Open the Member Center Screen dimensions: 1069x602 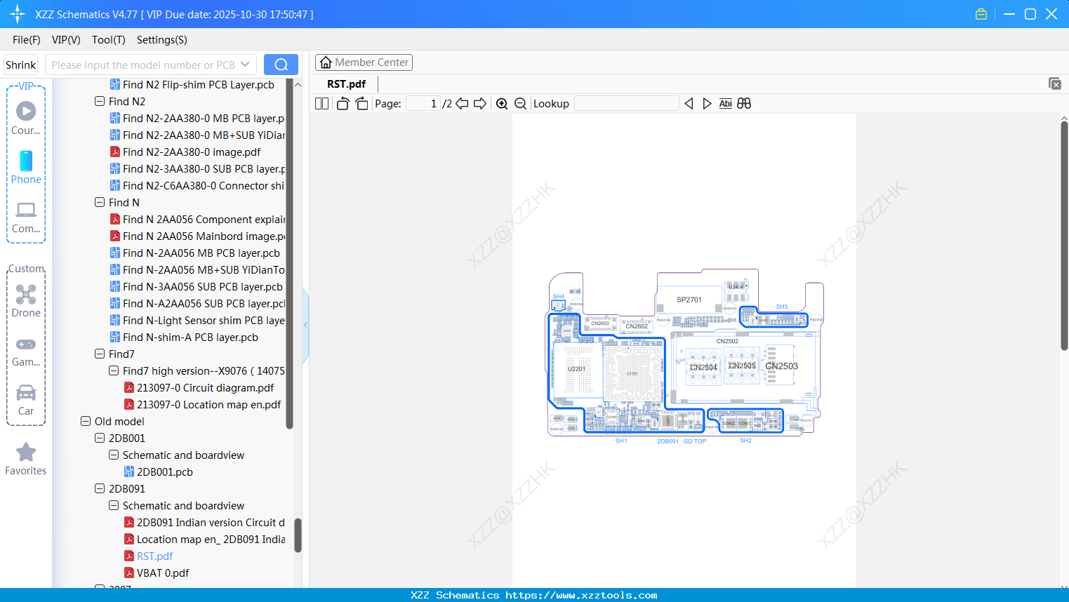tap(364, 62)
